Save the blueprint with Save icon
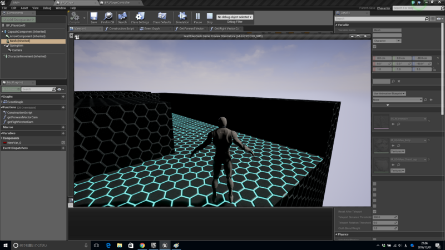 click(93, 17)
